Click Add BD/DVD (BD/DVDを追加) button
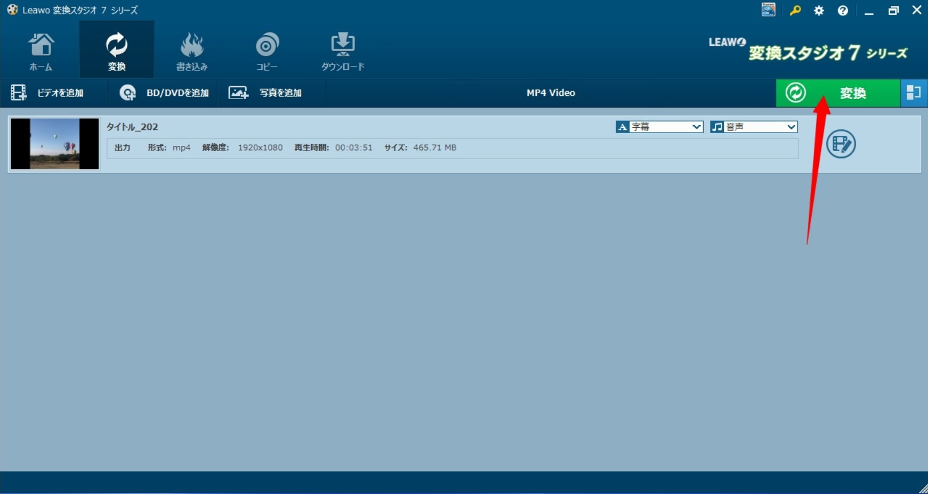The image size is (928, 494). coord(165,93)
